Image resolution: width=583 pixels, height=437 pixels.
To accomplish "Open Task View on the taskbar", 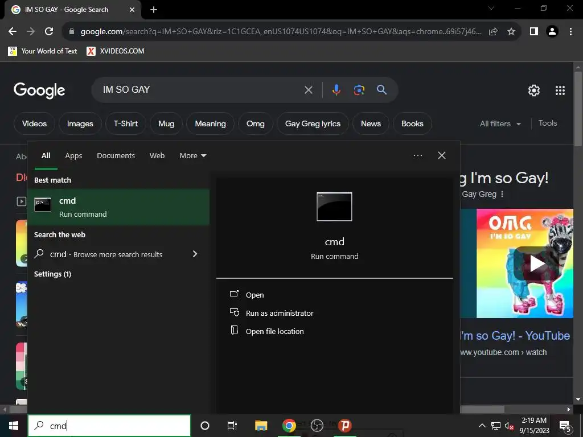I will pyautogui.click(x=232, y=426).
